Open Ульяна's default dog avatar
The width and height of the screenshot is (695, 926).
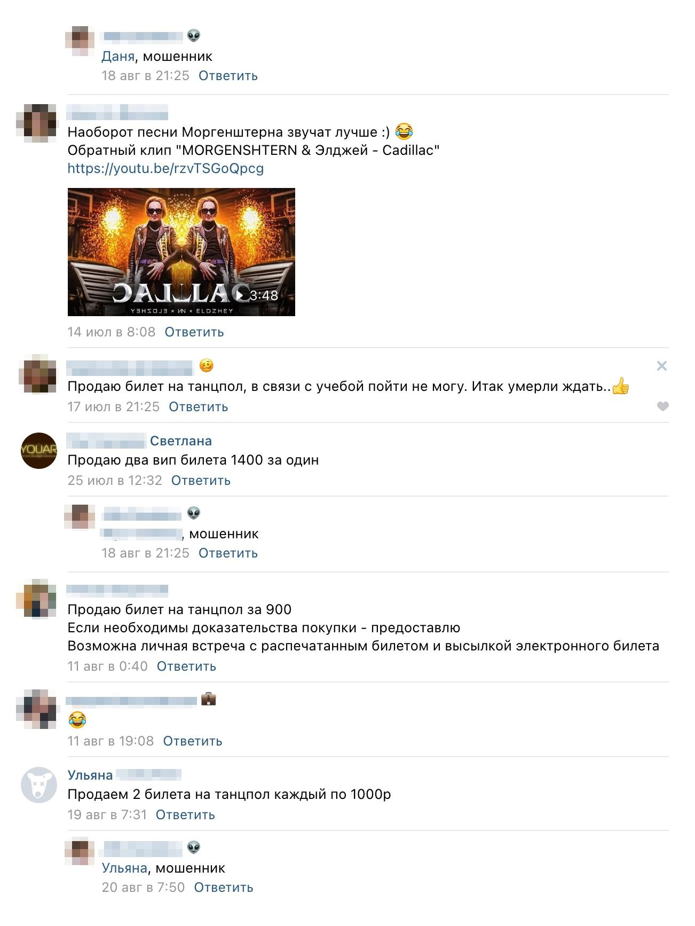pos(39,785)
